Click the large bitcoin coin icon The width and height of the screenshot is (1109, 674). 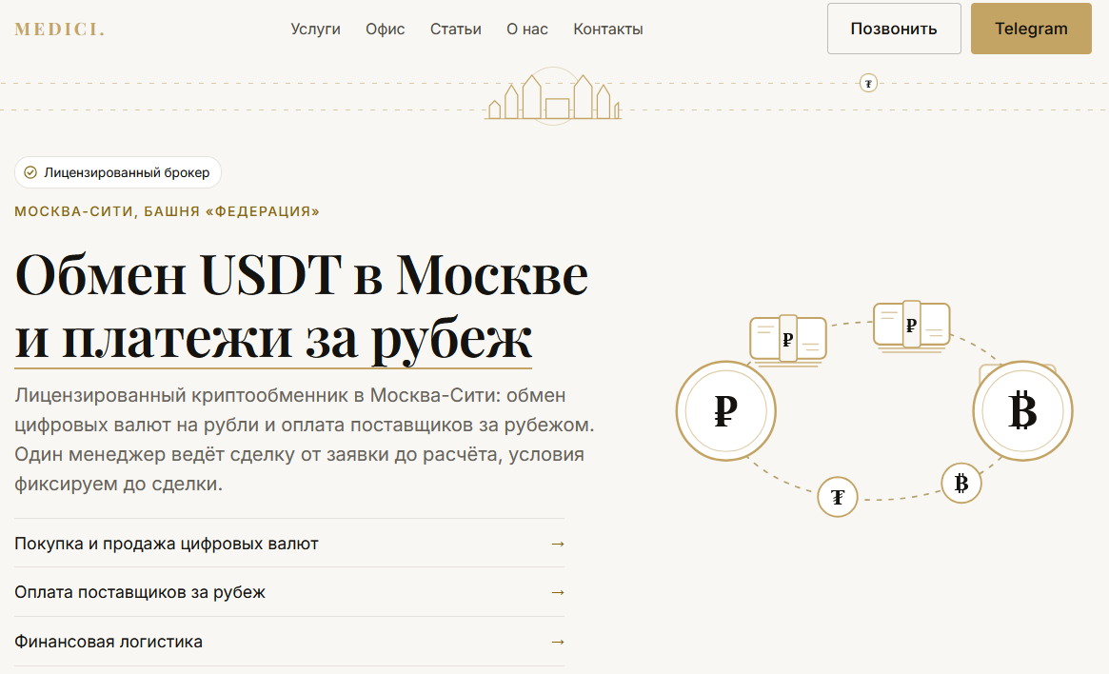[x=1022, y=411]
